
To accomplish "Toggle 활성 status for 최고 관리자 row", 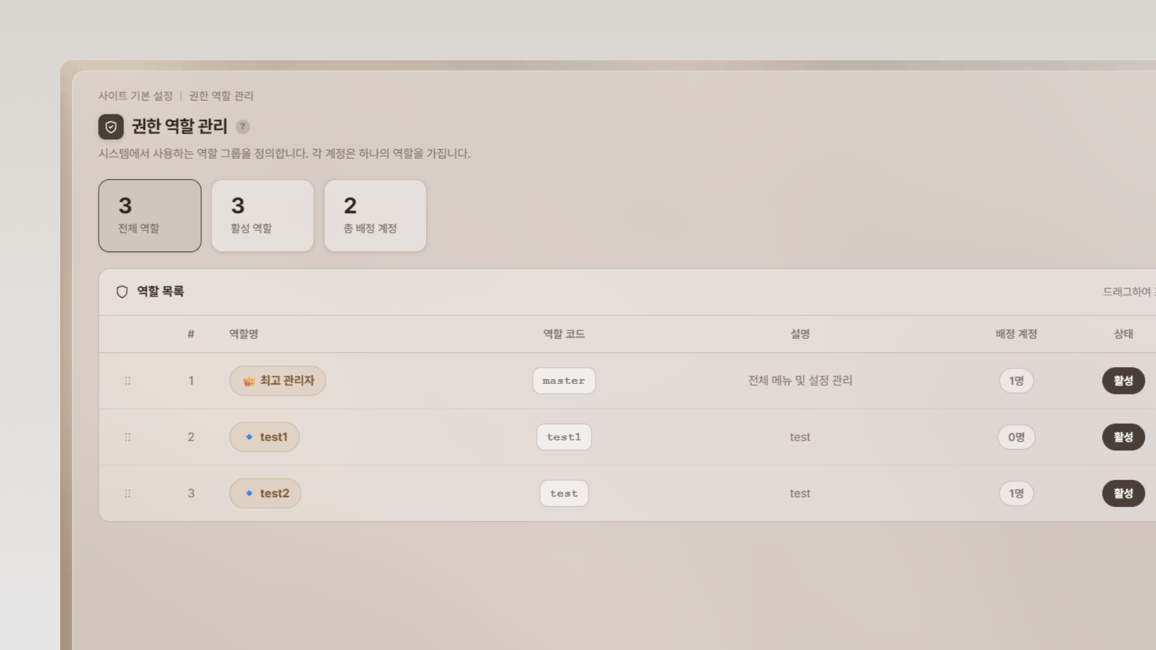I will [1123, 381].
